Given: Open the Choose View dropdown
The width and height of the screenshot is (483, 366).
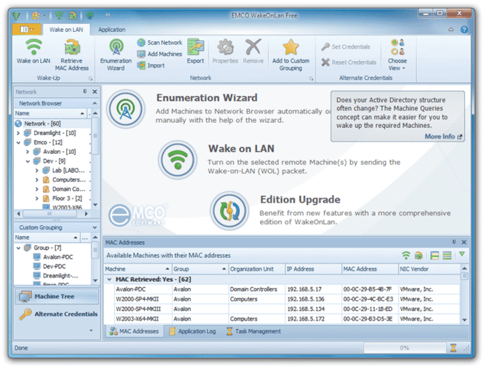Looking at the screenshot, I should pyautogui.click(x=397, y=55).
